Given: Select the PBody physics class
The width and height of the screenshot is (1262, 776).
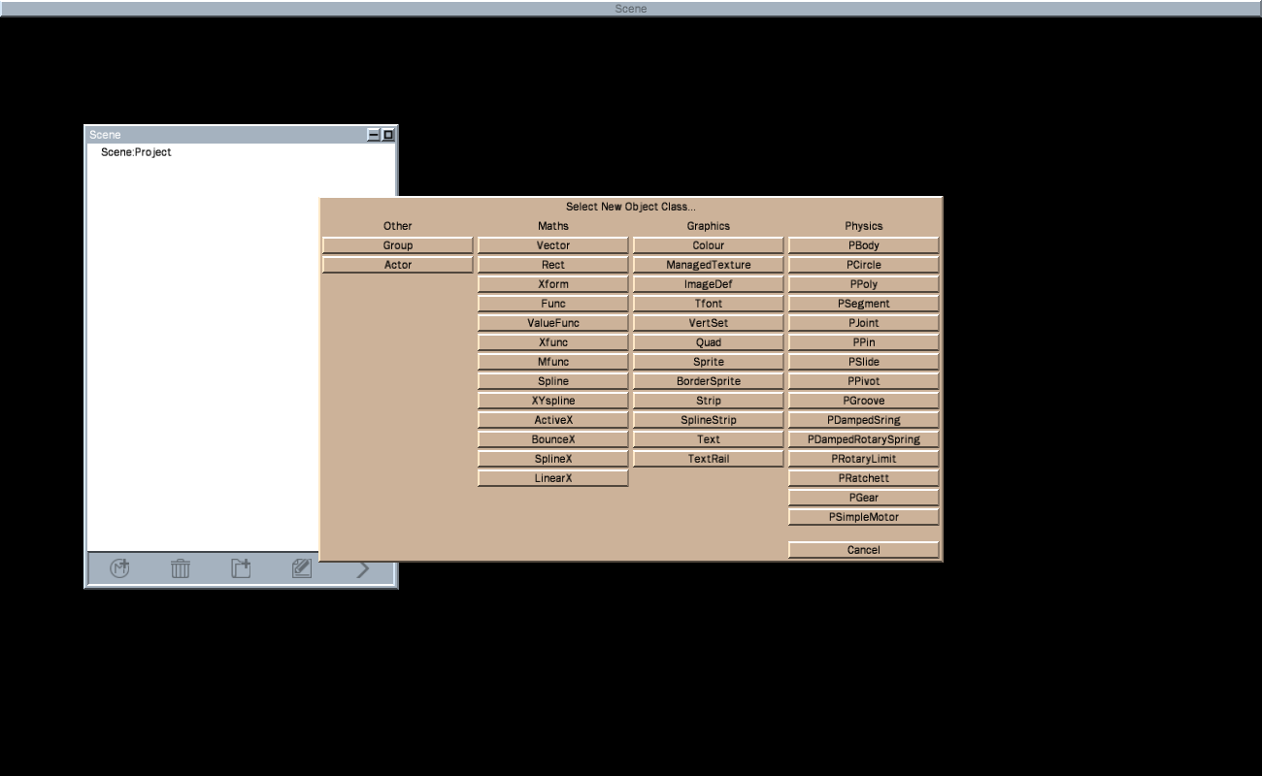Looking at the screenshot, I should pos(863,245).
